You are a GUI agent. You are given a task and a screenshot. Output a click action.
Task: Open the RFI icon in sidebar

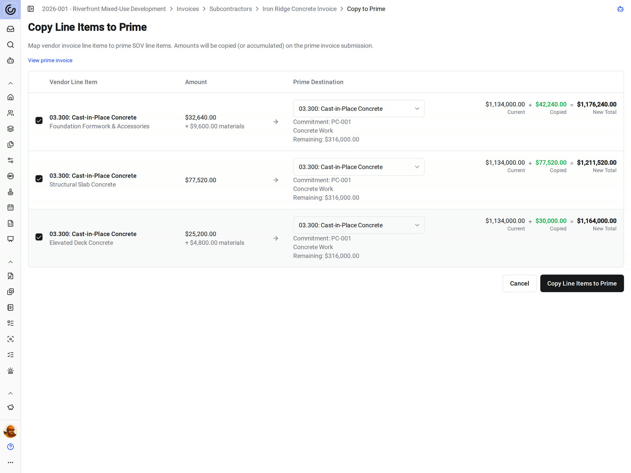[x=11, y=176]
